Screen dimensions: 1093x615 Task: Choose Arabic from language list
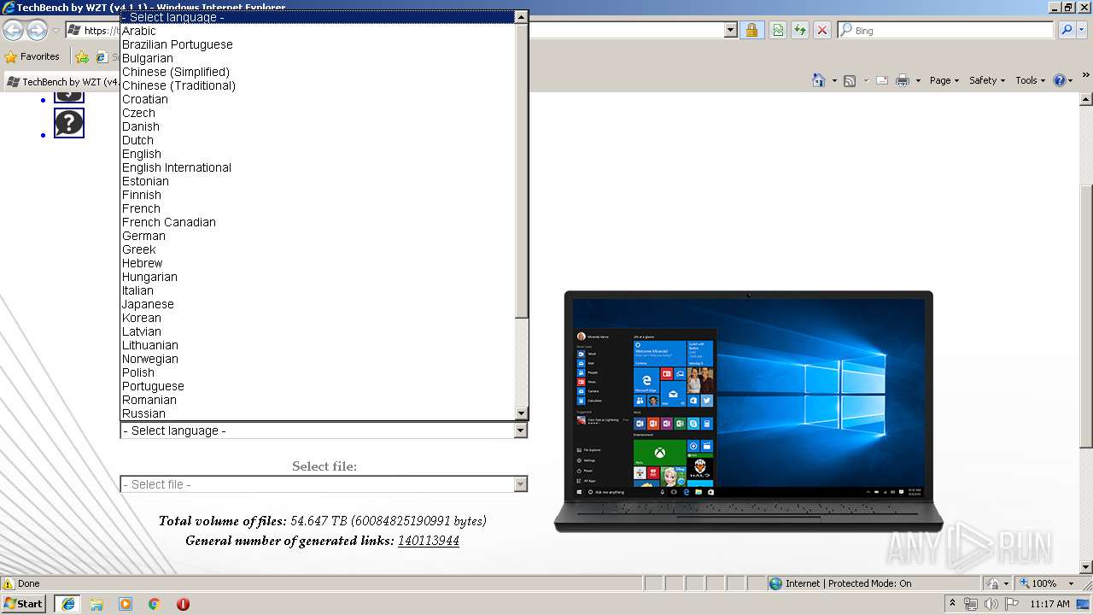[x=318, y=31]
